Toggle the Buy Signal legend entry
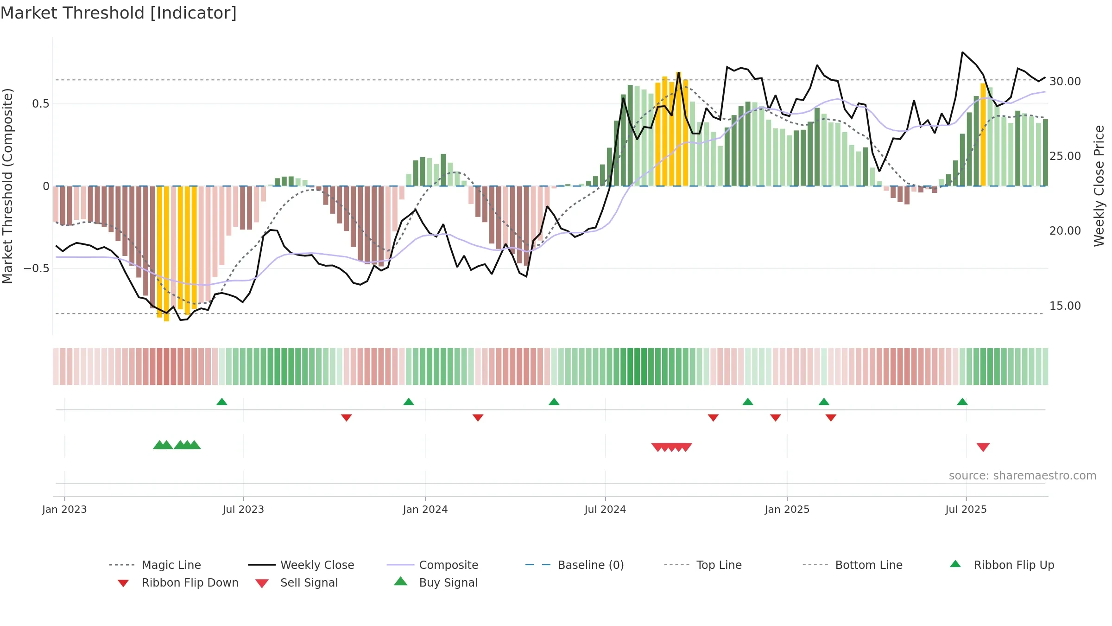 point(436,582)
